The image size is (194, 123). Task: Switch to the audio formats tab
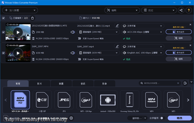coord(83,84)
